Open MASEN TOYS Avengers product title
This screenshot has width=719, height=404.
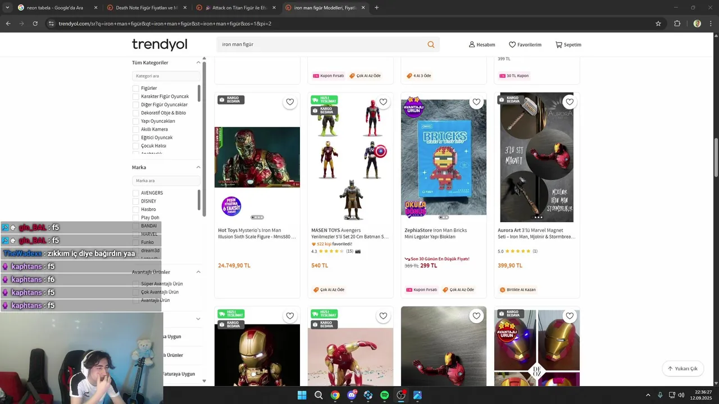350,233
